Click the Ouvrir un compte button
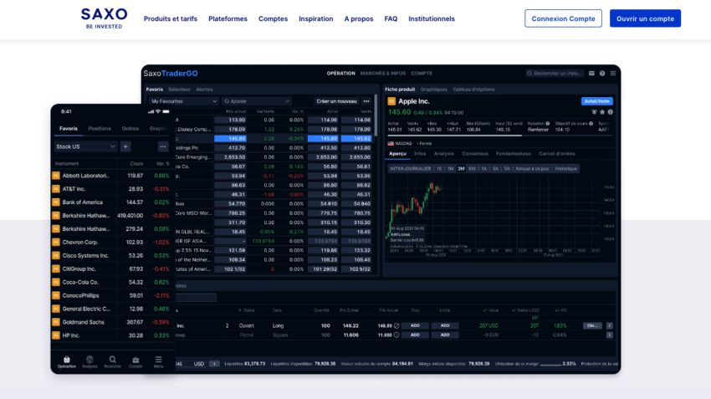 [x=645, y=18]
